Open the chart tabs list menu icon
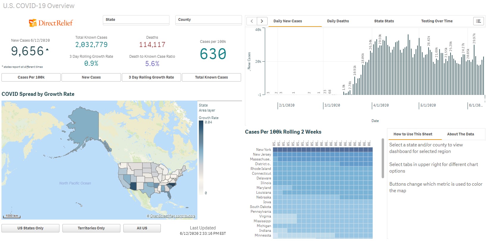The image size is (486, 241). click(478, 21)
